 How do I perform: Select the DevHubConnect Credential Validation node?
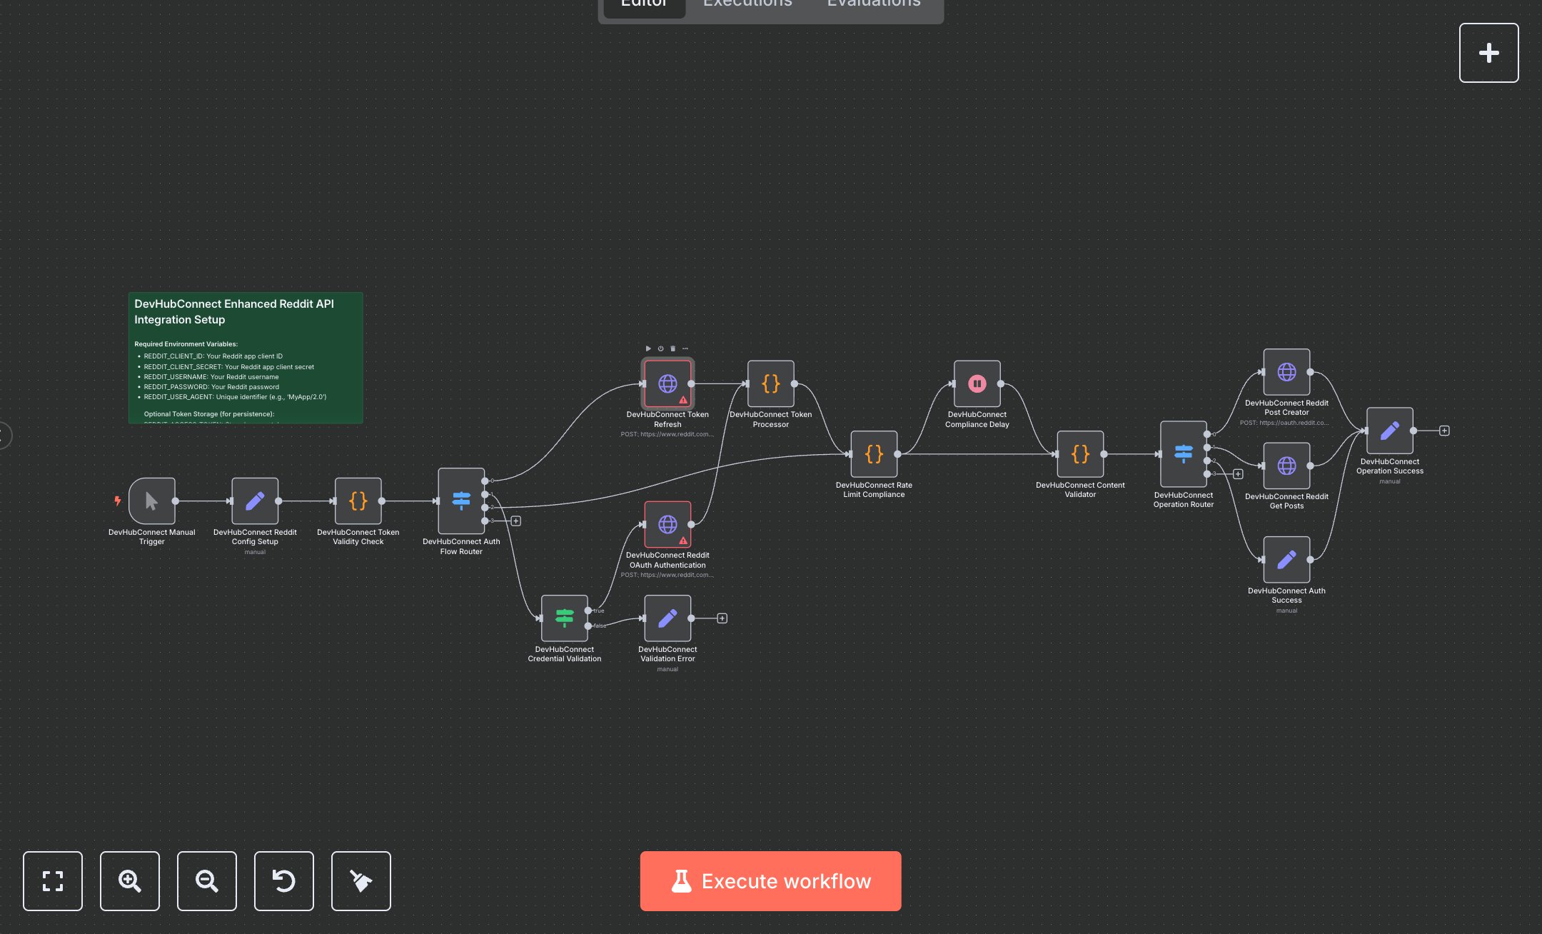(x=564, y=618)
